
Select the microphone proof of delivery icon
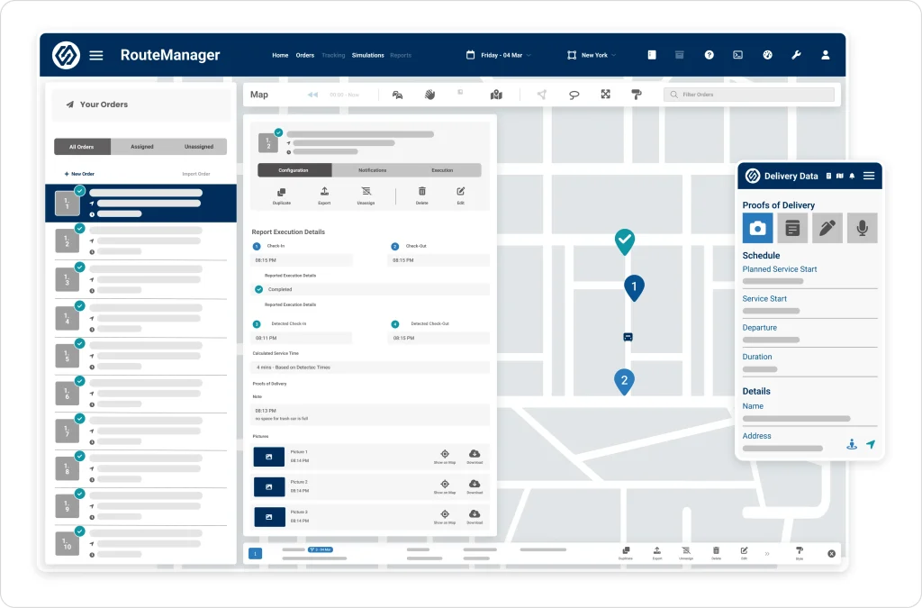tap(862, 228)
